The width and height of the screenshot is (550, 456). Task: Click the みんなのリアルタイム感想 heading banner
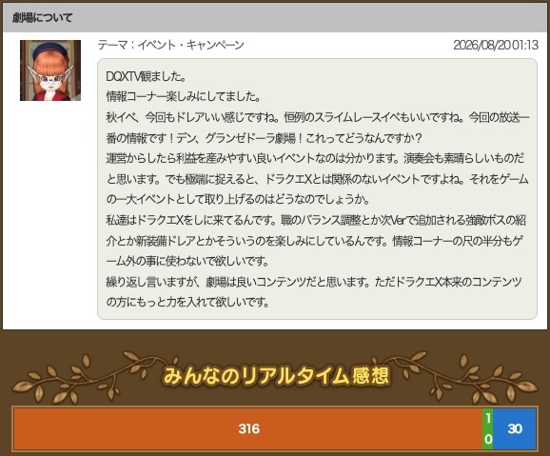pyautogui.click(x=276, y=376)
